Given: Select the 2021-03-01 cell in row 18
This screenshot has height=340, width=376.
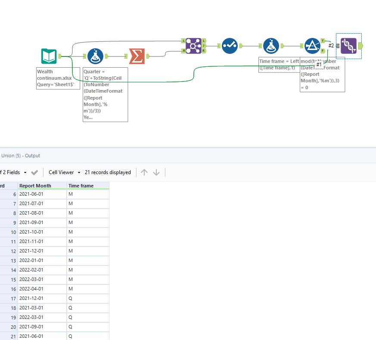Looking at the screenshot, I should coord(42,308).
